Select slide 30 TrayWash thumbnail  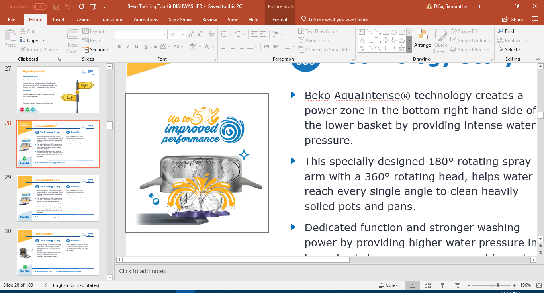58,252
